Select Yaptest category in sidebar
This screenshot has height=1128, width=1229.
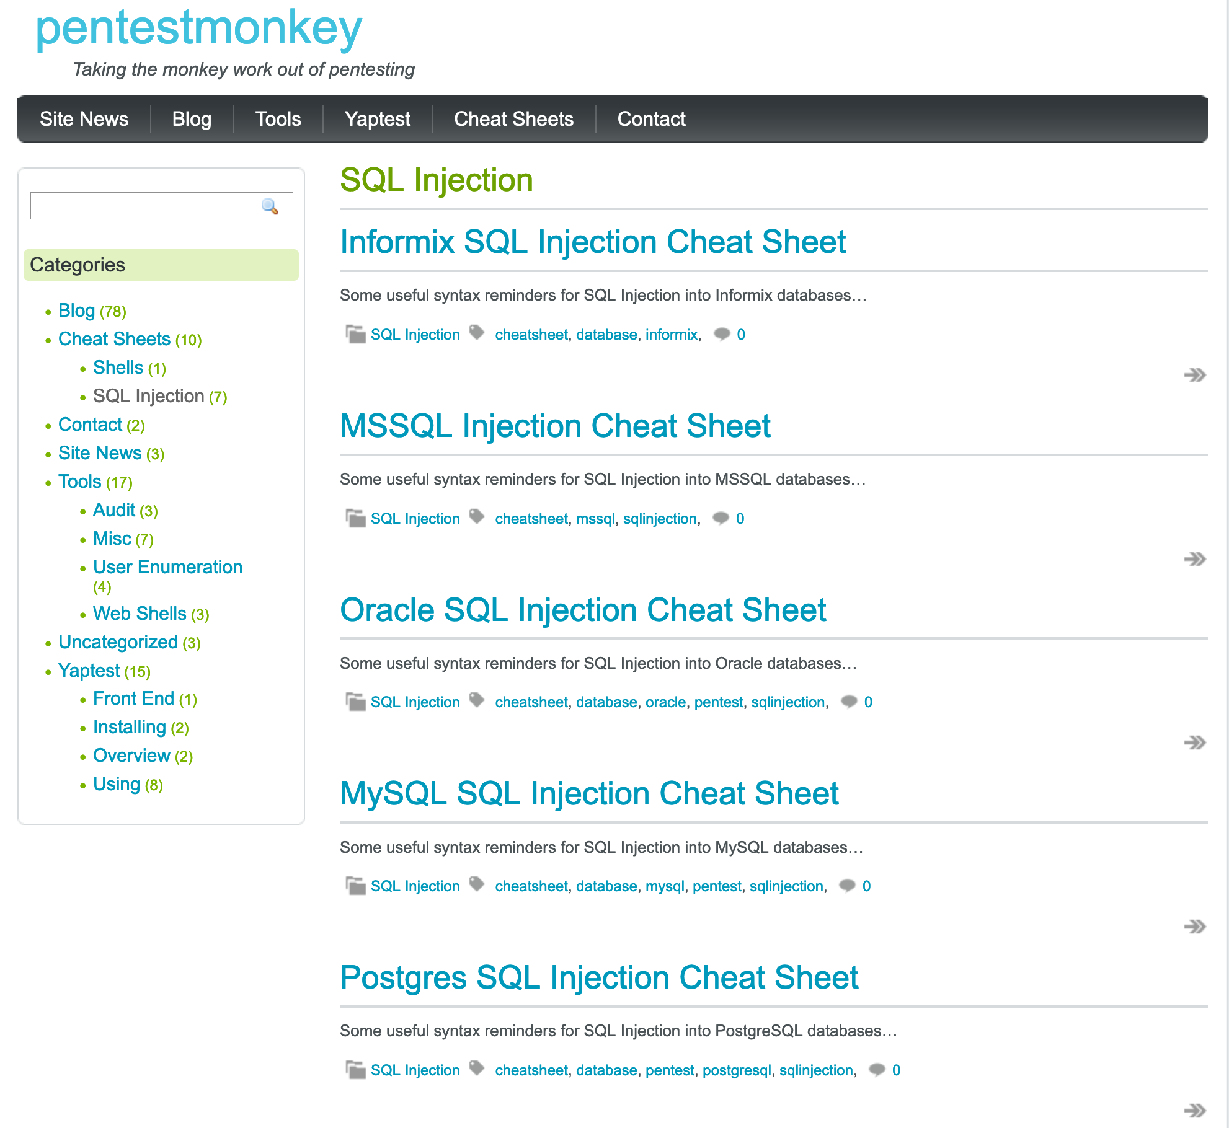pyautogui.click(x=89, y=671)
